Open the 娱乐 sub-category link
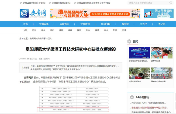The image size is (176, 114). coord(79,30)
